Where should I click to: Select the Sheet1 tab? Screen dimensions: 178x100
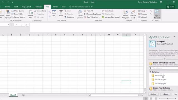[13, 95]
